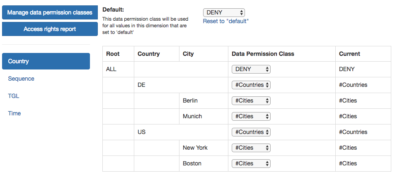395x177 pixels.
Task: Open the TGL dimension
Action: click(x=14, y=96)
